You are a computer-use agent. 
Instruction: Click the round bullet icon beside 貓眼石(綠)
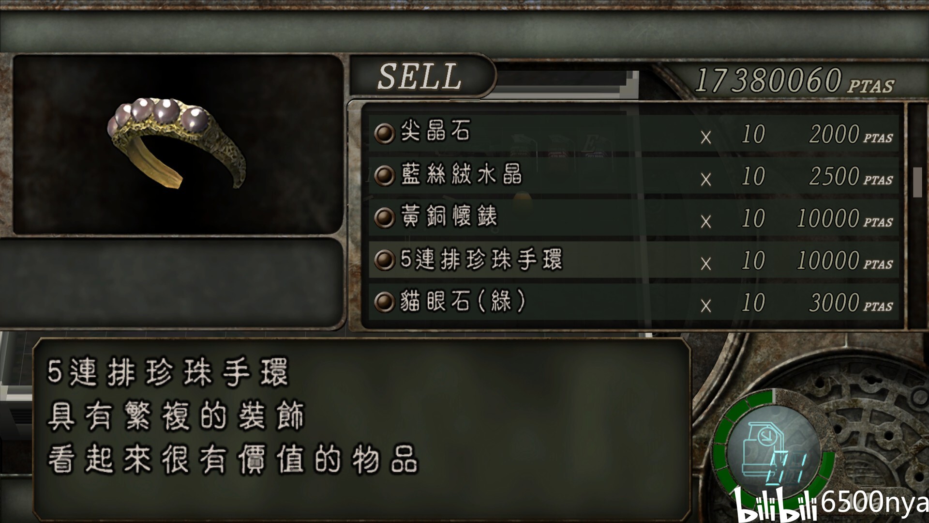tap(385, 302)
